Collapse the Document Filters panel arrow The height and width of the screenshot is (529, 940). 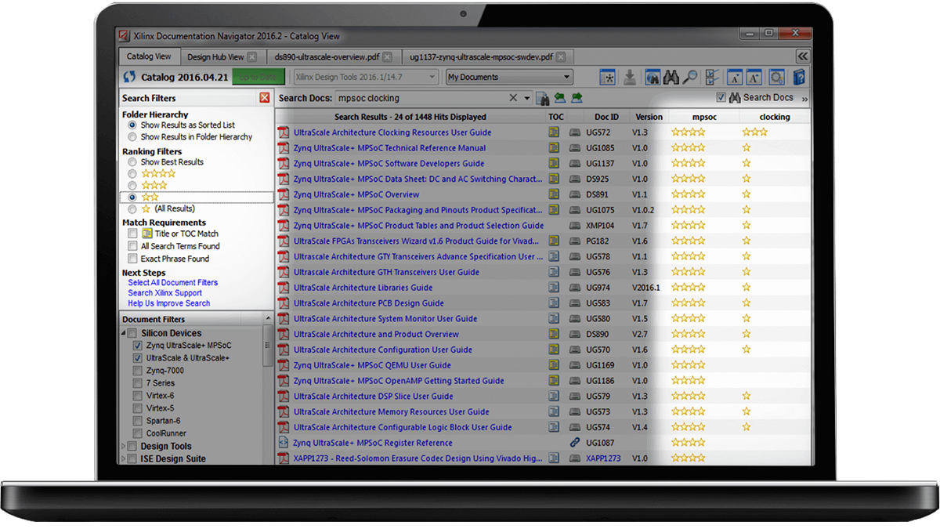pos(269,320)
